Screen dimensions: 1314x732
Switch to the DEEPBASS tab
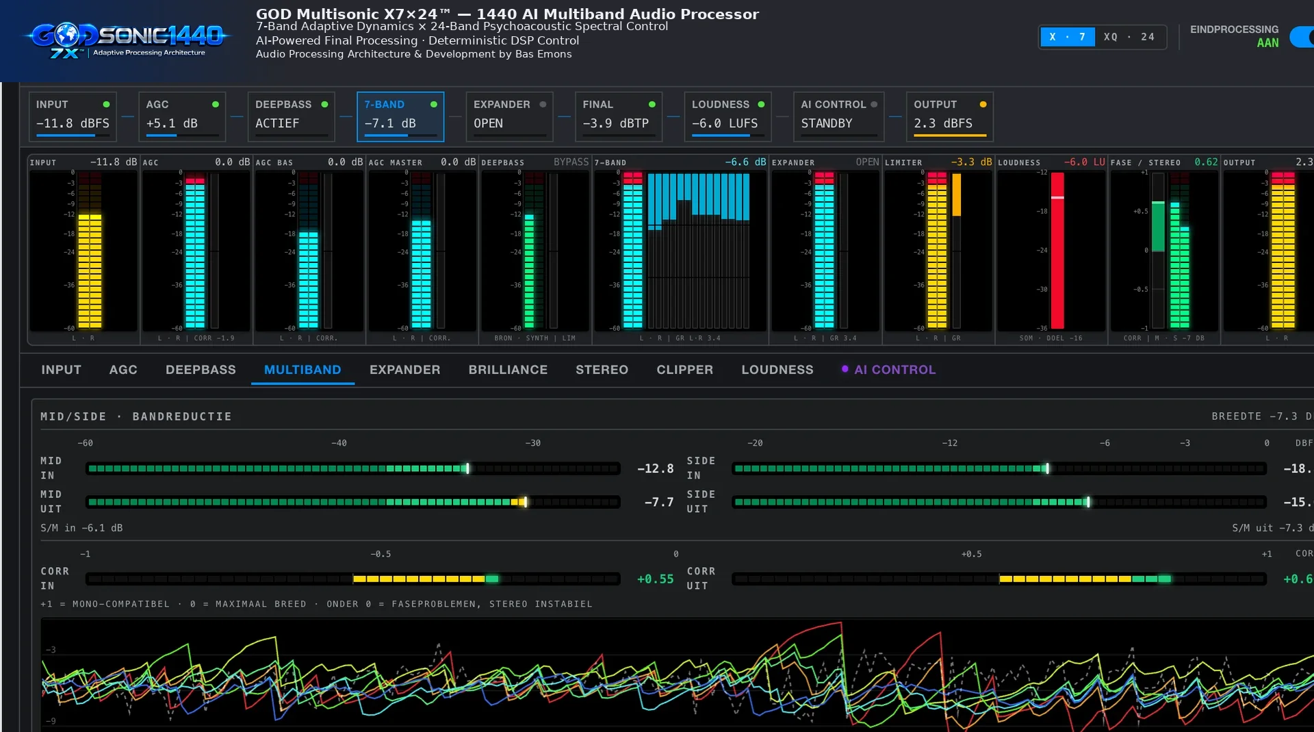pos(201,370)
